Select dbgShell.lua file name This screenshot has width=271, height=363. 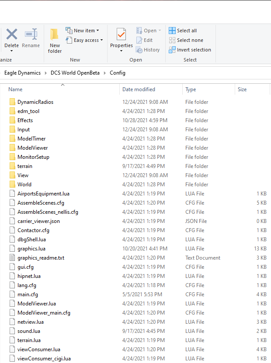pos(31,240)
